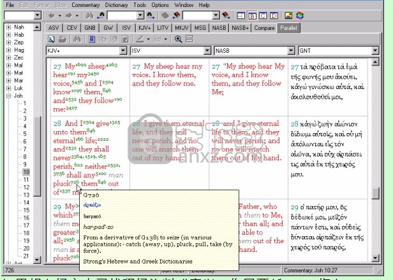Viewport: 393px width, 280px height.
Task: Click the red book lookup icon after second search box
Action: click(x=226, y=16)
